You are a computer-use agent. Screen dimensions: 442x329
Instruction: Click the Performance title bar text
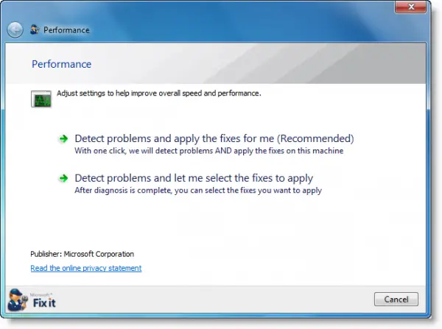(x=66, y=30)
